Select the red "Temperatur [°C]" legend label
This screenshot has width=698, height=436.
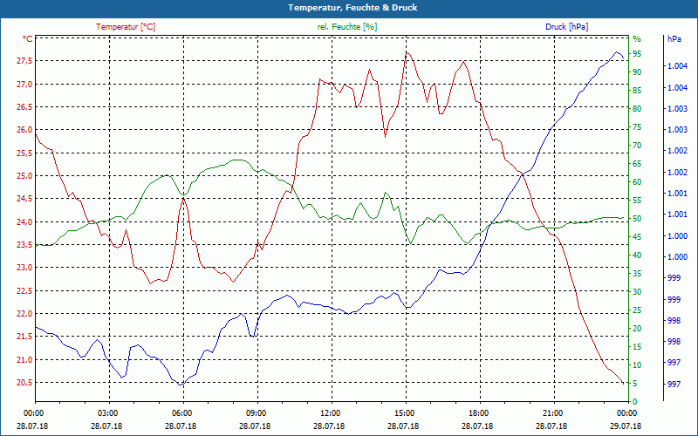[x=126, y=27]
